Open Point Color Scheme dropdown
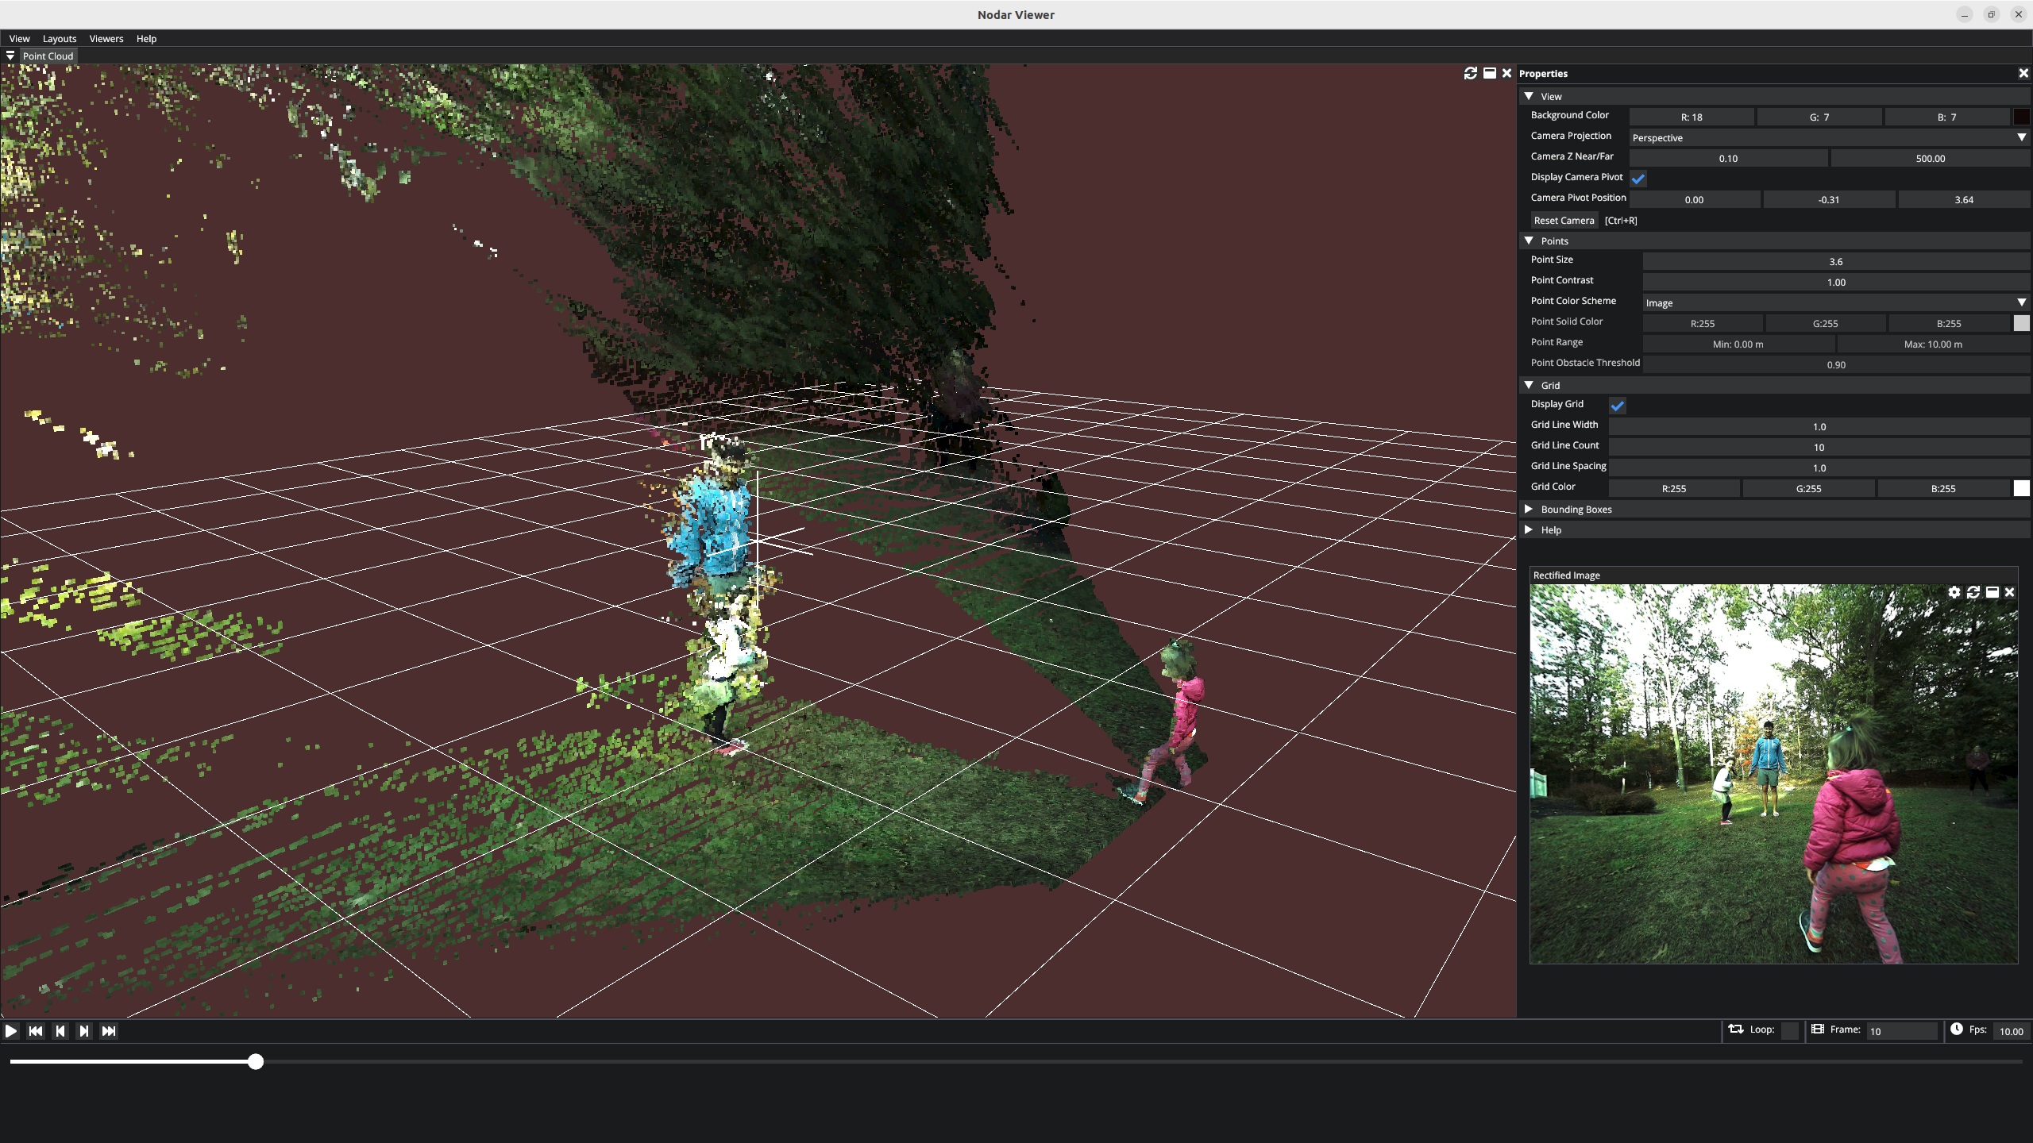Viewport: 2033px width, 1143px height. click(1836, 302)
